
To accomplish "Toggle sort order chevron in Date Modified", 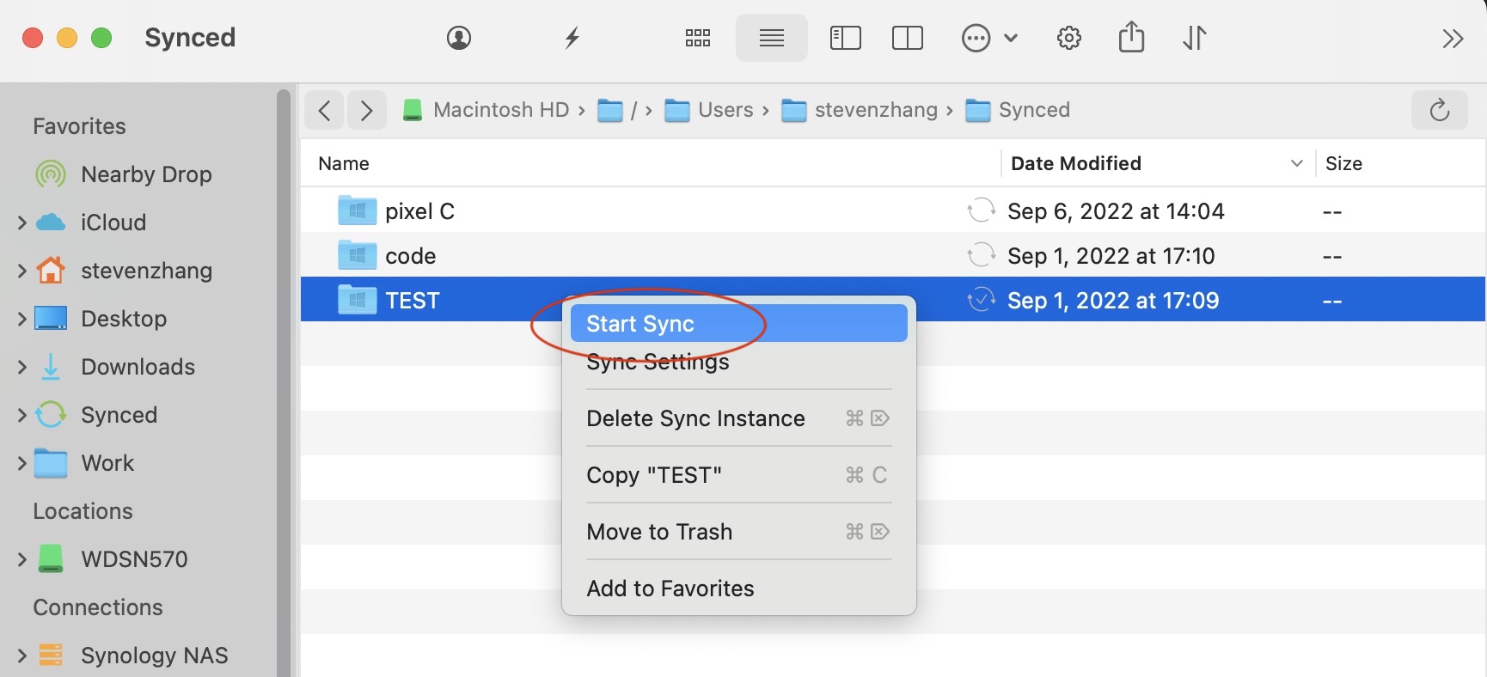I will 1297,163.
